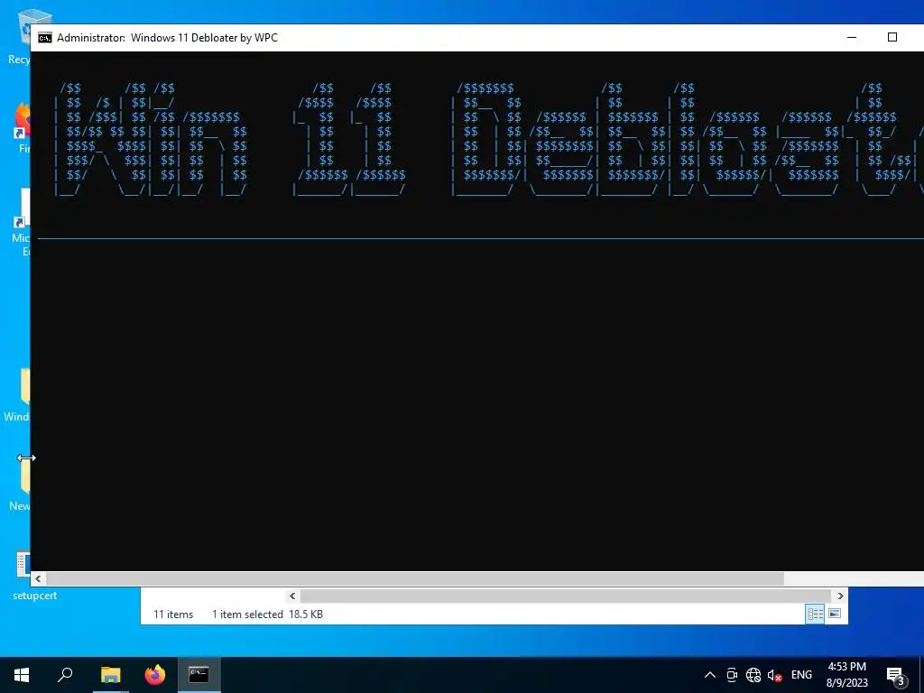Screen dimensions: 924x693
Task: Click the console horizontal scrollbar thumb
Action: 415,578
